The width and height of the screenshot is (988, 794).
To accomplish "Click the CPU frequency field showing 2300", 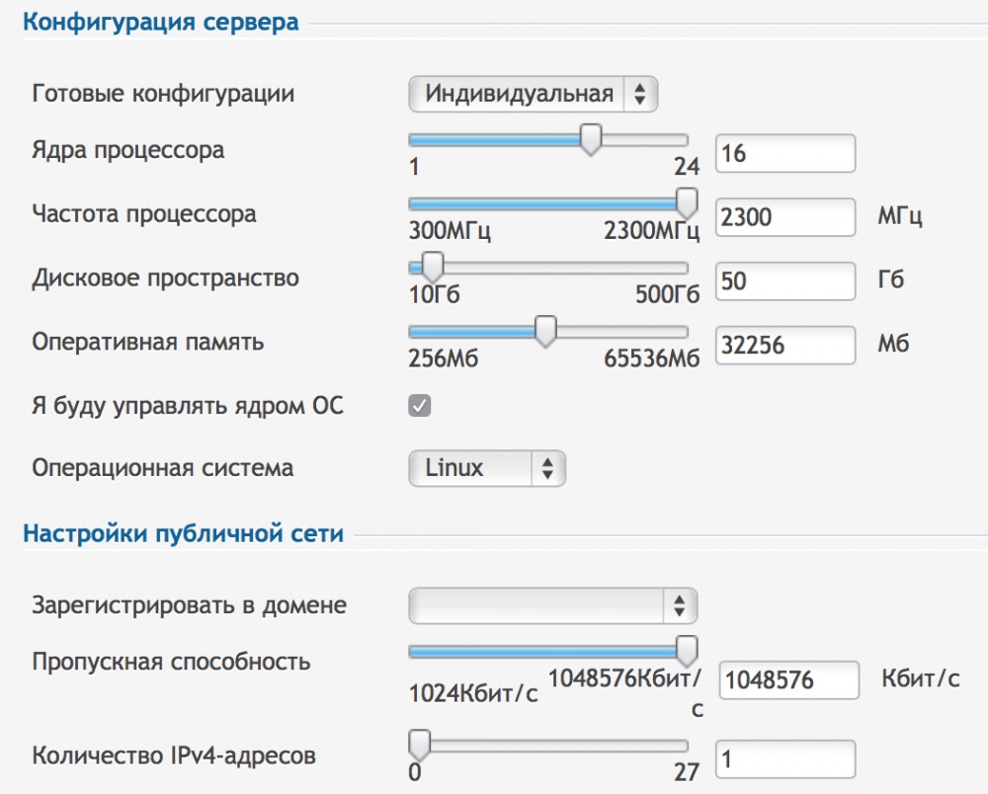I will (785, 217).
